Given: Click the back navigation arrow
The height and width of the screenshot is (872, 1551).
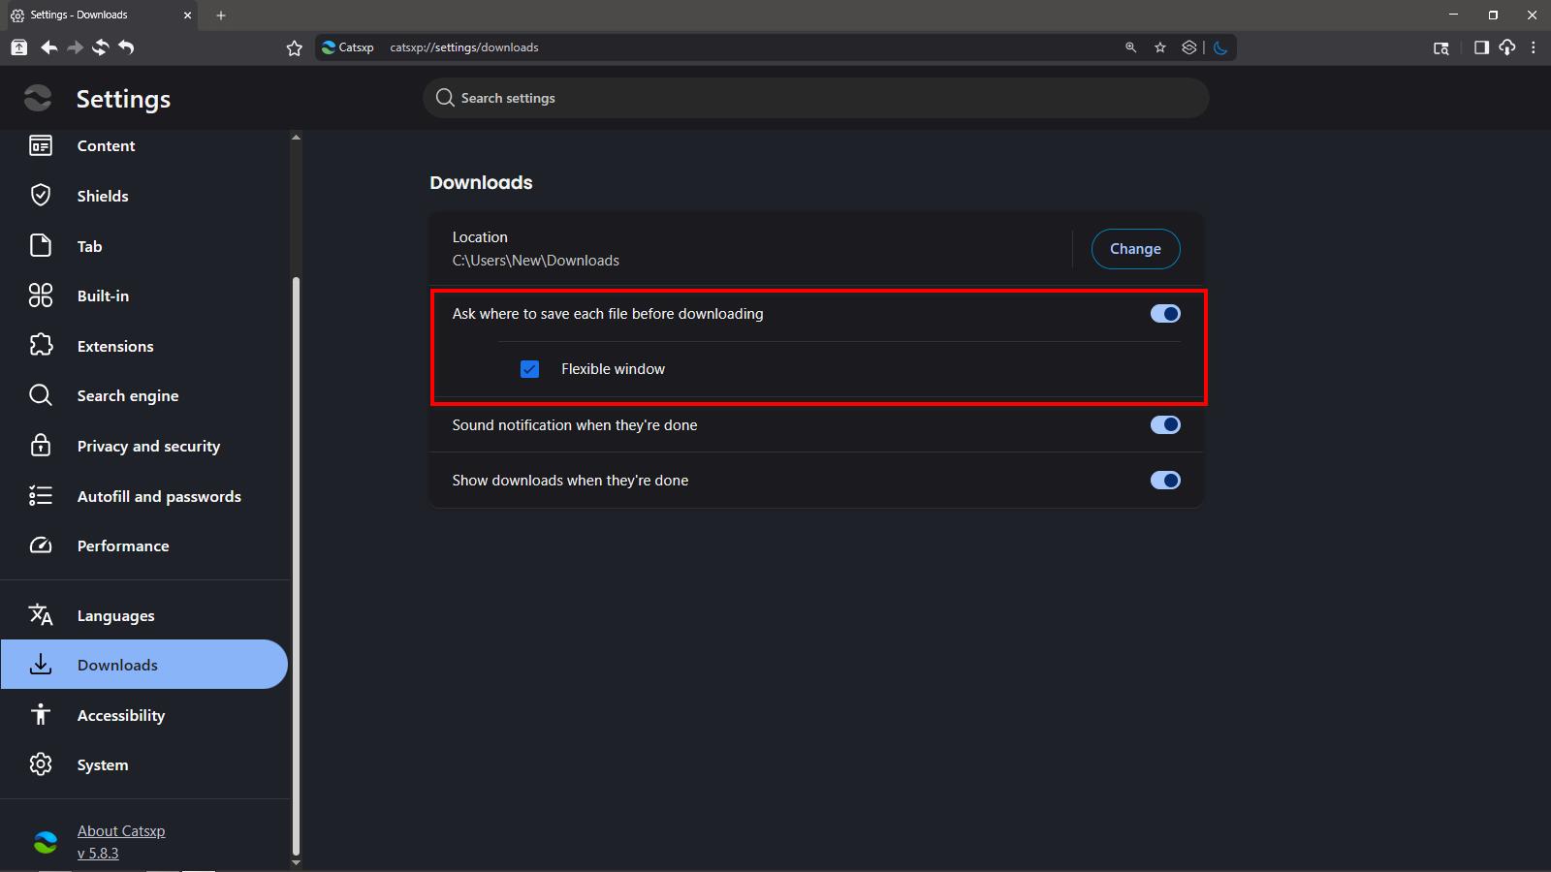Looking at the screenshot, I should coord(48,47).
